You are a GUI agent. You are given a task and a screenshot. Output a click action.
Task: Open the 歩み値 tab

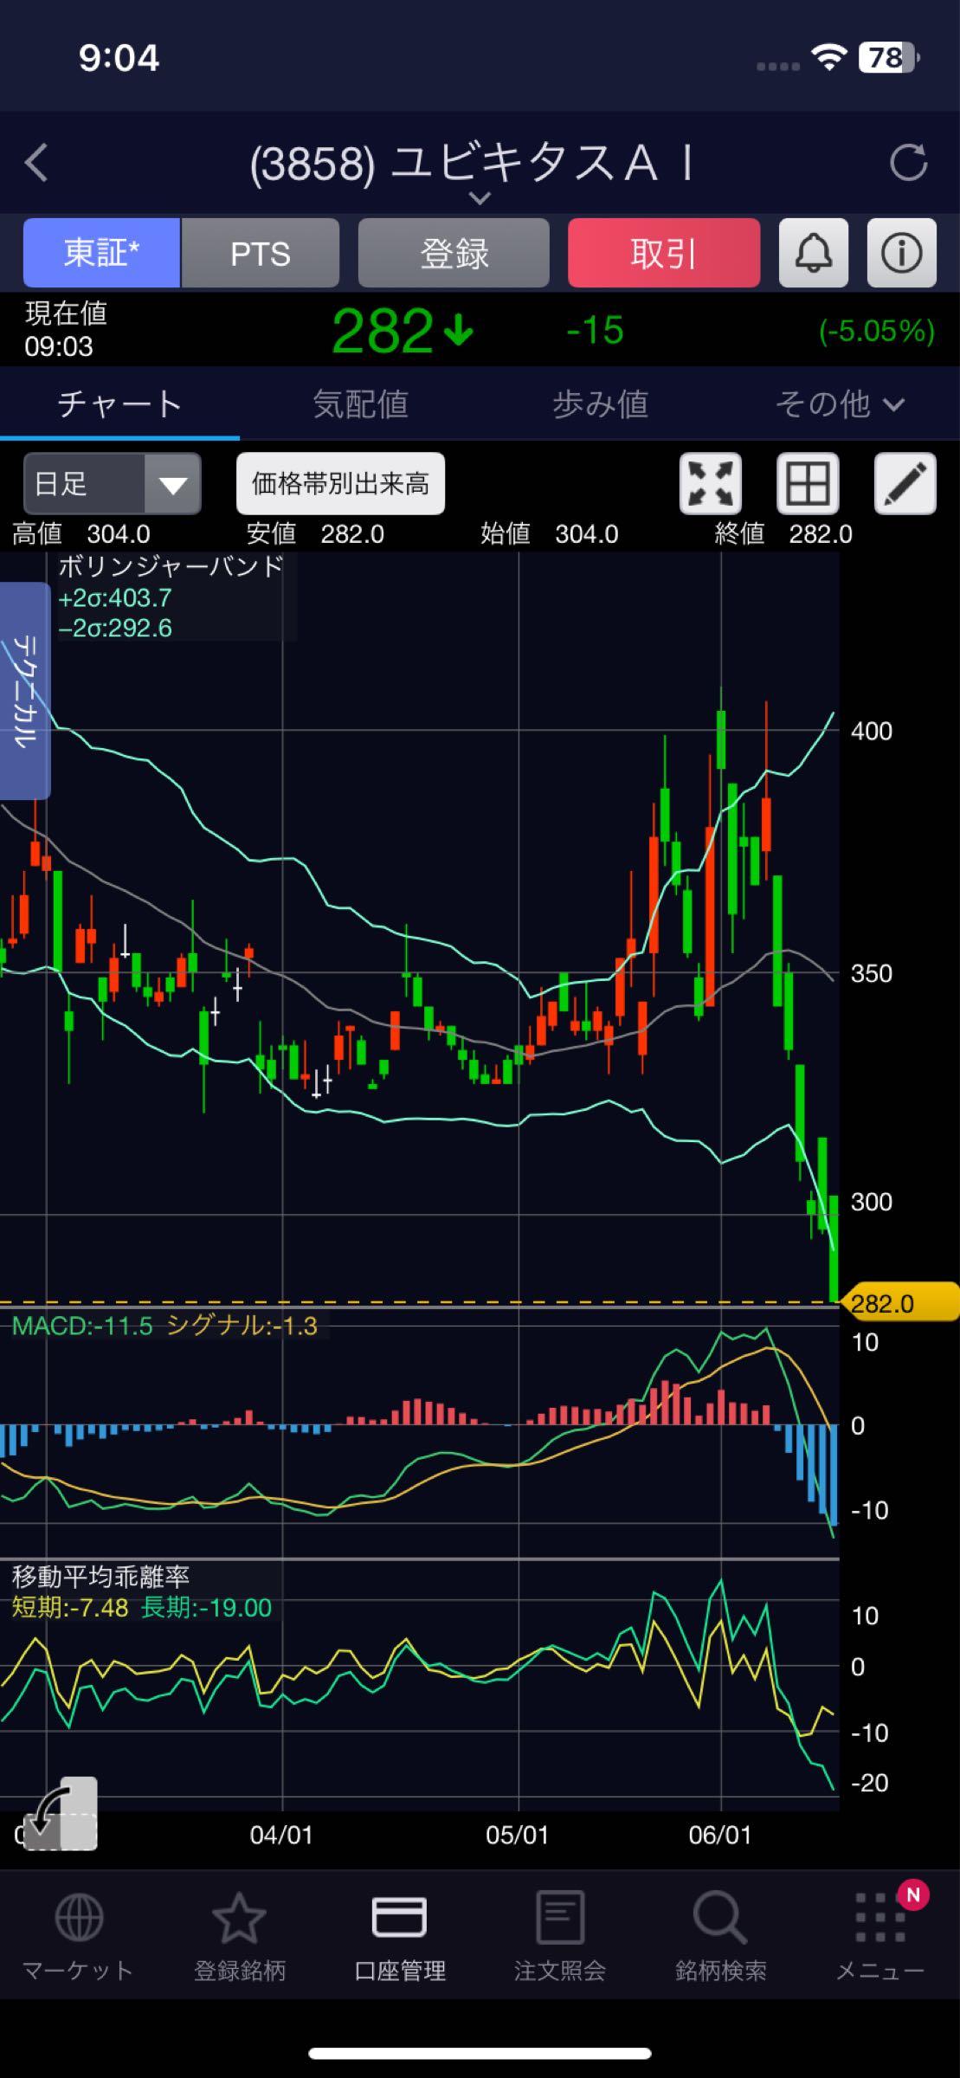point(600,404)
